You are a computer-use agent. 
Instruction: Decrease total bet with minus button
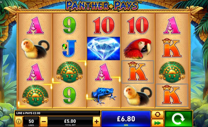tap(44, 121)
